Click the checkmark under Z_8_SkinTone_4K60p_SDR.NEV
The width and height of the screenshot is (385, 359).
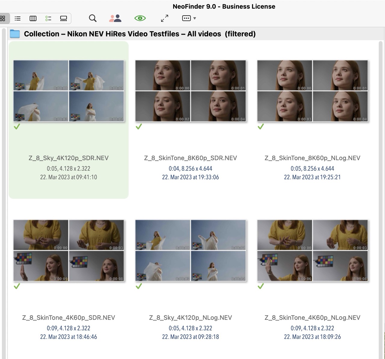pos(17,286)
